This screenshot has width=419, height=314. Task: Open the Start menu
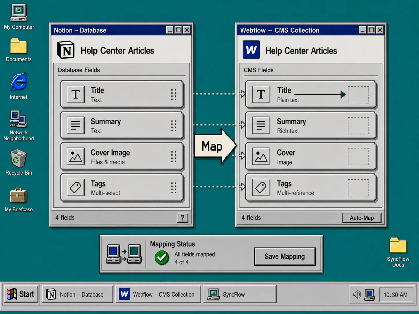[x=21, y=294]
